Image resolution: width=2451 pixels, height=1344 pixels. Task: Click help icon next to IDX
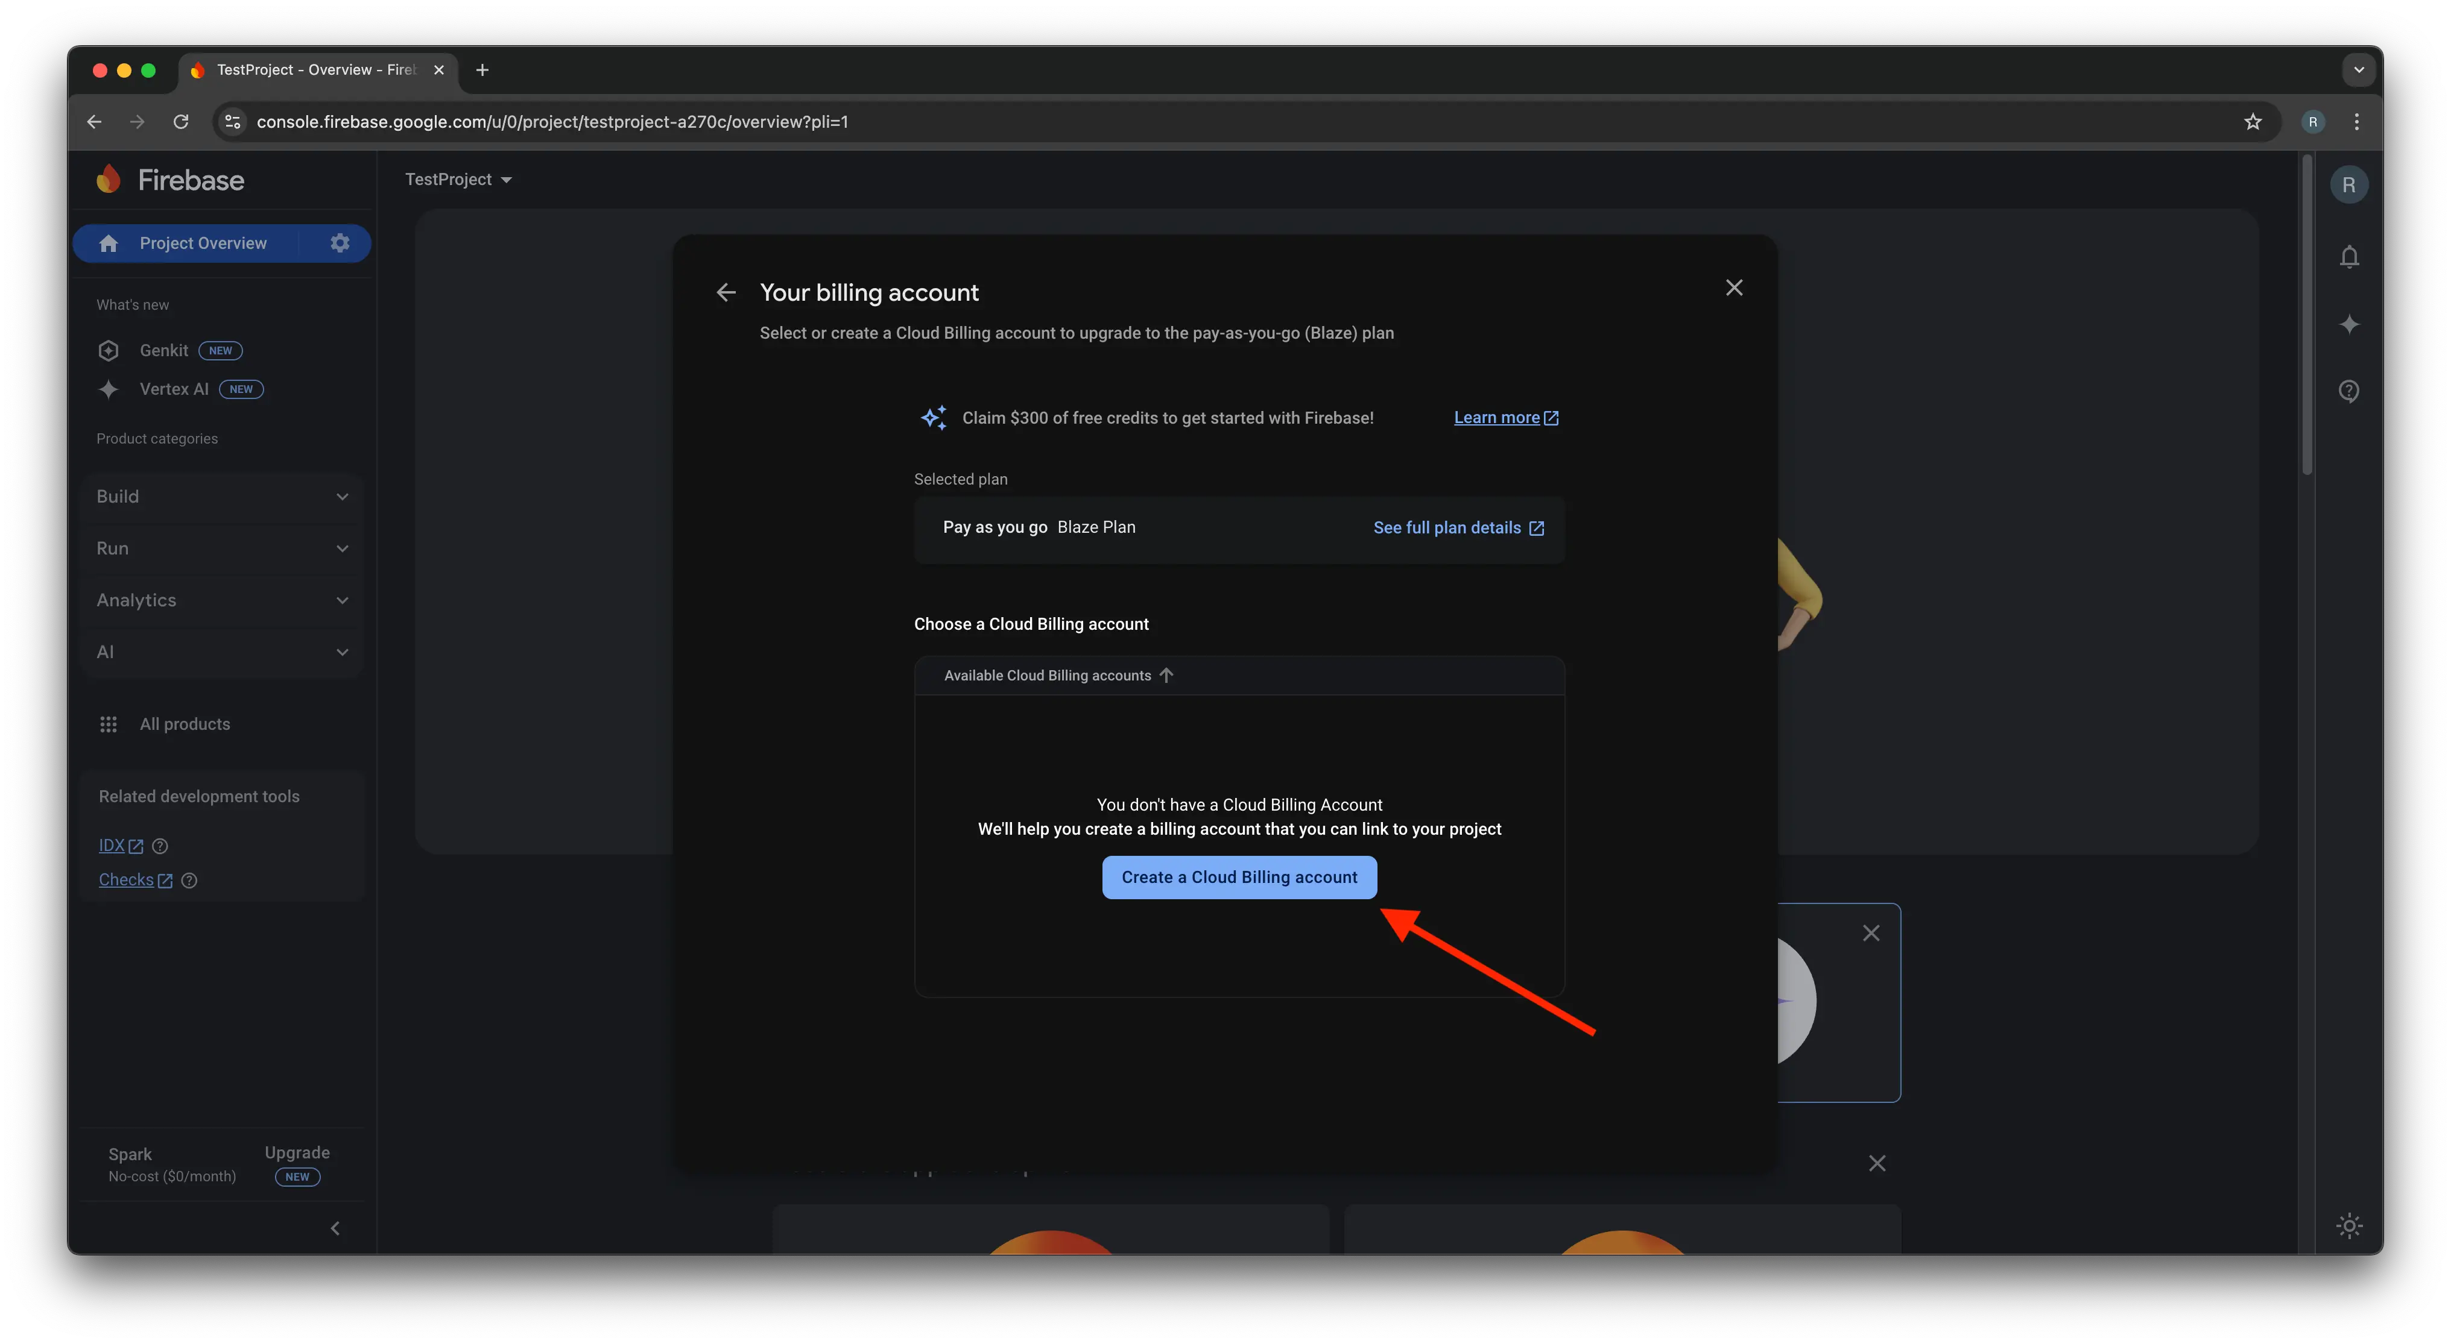160,846
